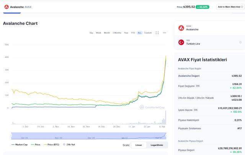Click the AVAX Fiyat İstatistikleri heading
This screenshot has height=155, width=245.
coord(203,60)
